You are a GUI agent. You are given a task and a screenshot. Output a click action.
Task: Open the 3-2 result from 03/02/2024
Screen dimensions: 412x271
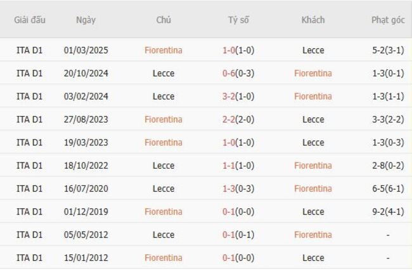(228, 96)
